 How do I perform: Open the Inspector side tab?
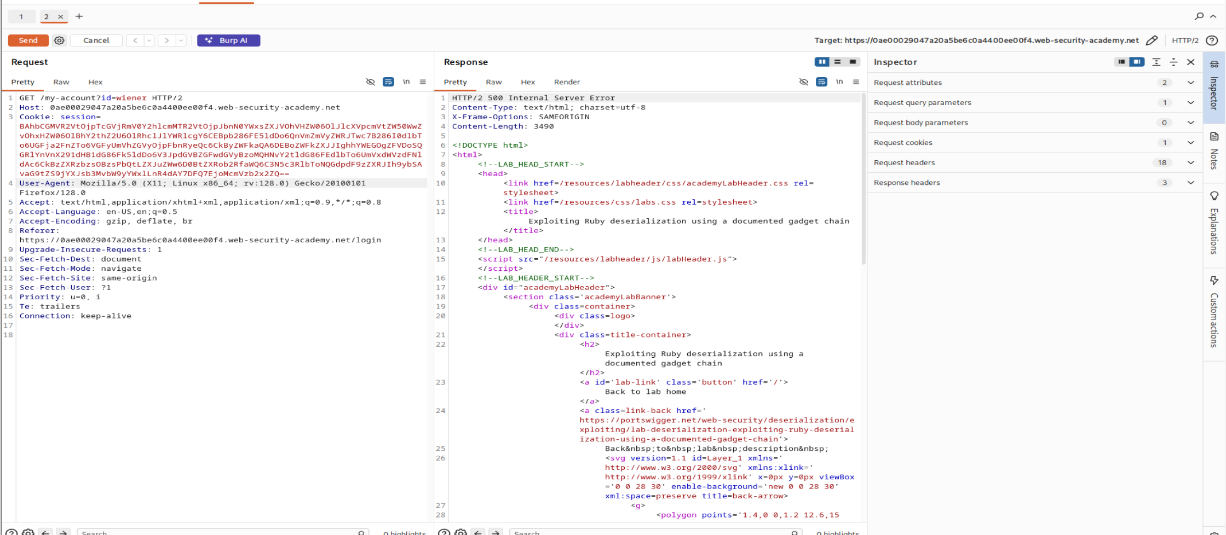(x=1214, y=88)
